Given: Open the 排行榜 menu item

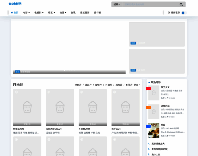Looking at the screenshot, I should (x=97, y=12).
